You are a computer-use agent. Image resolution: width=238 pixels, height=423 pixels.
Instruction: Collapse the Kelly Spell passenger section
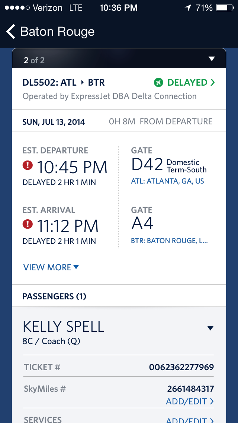[x=210, y=328]
